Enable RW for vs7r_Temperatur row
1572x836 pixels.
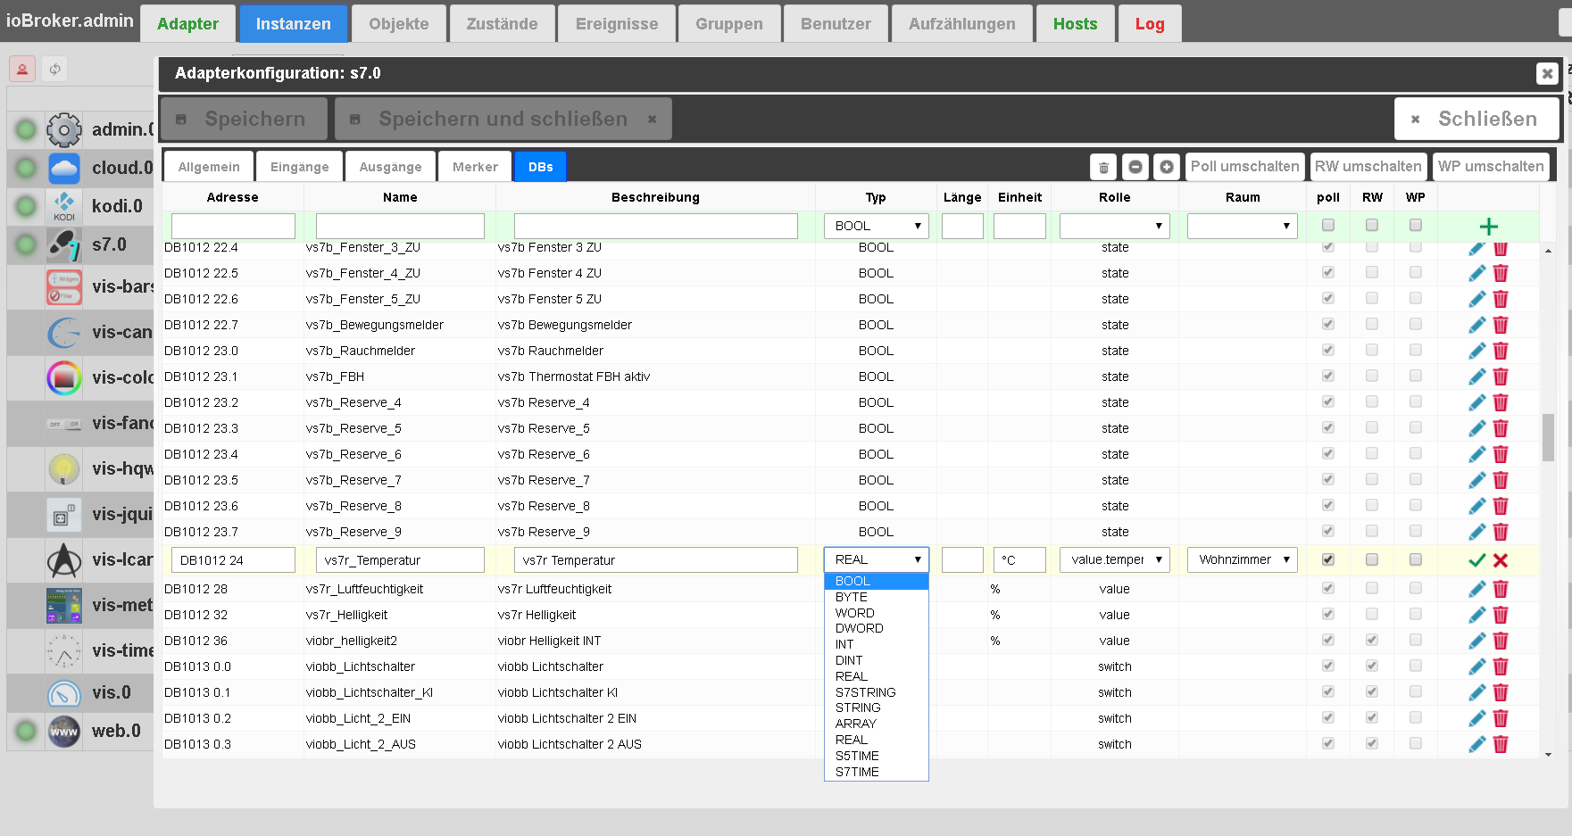click(x=1372, y=559)
